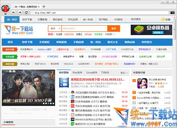Click 首页 in the blue navigation bar
The image size is (177, 128).
[x=10, y=42]
